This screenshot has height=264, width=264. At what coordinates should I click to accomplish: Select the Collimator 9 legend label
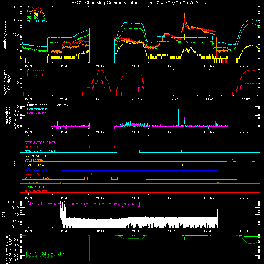pyautogui.click(x=37, y=113)
